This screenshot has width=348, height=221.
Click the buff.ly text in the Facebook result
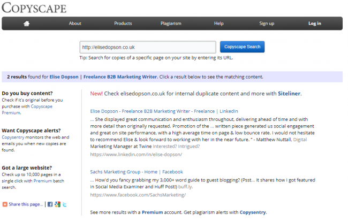pos(185,187)
